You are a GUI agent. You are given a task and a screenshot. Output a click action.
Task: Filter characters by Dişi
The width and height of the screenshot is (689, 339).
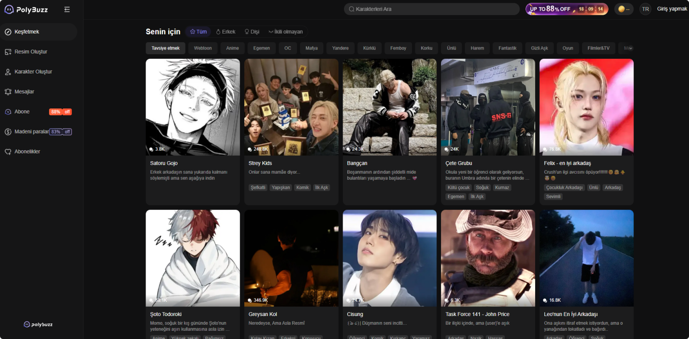coord(252,32)
